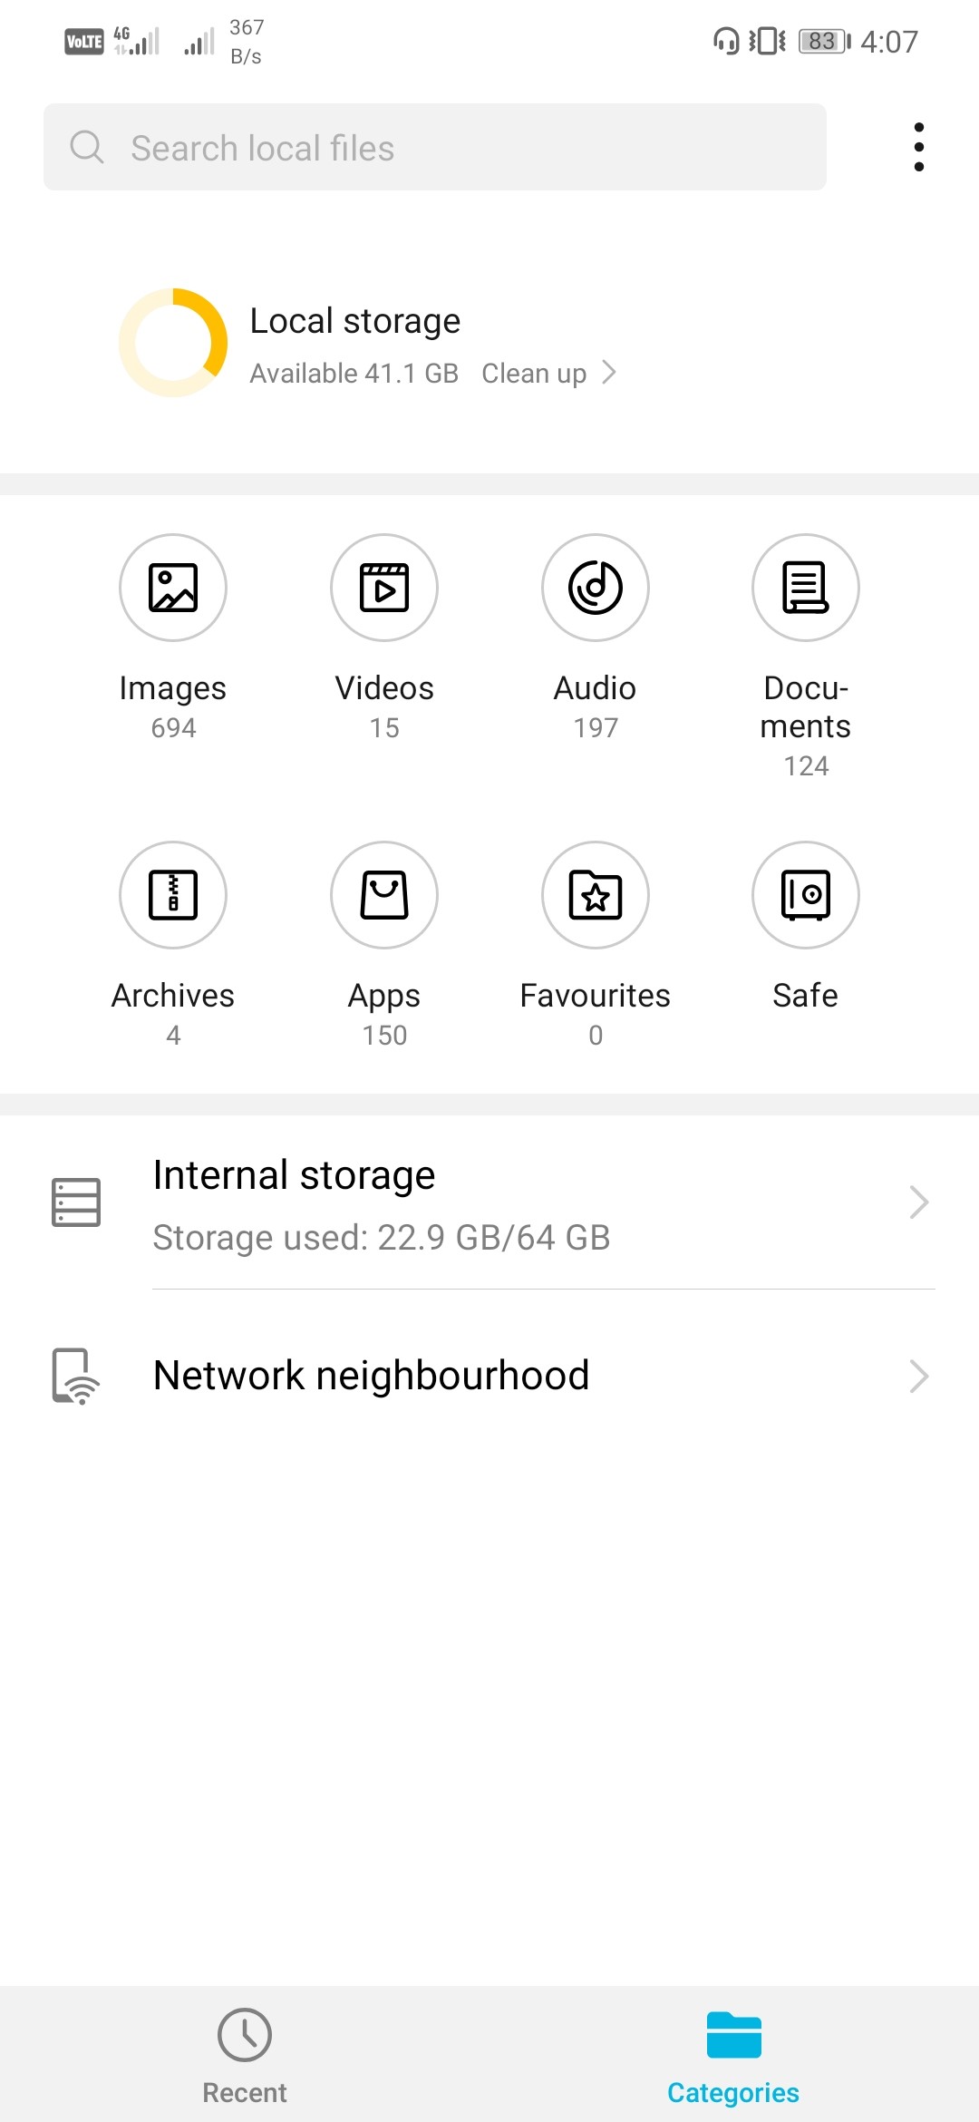Open the Safe icon
The width and height of the screenshot is (979, 2122).
tap(806, 895)
